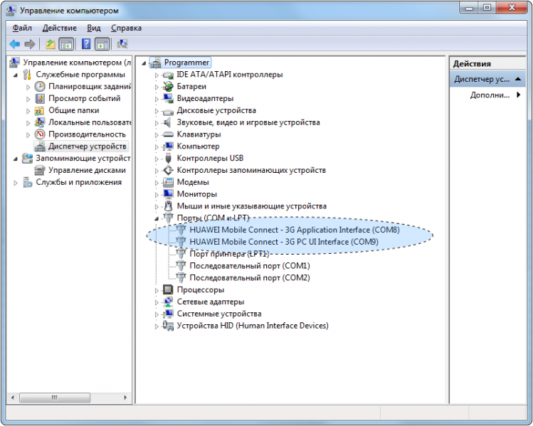
Task: Expand the Контроллеры запоминающих устройств node
Action: 157,171
